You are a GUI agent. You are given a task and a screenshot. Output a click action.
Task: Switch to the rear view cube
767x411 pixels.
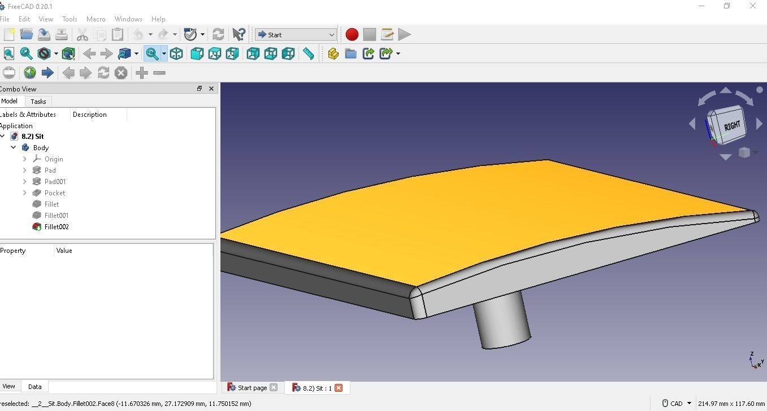click(253, 54)
